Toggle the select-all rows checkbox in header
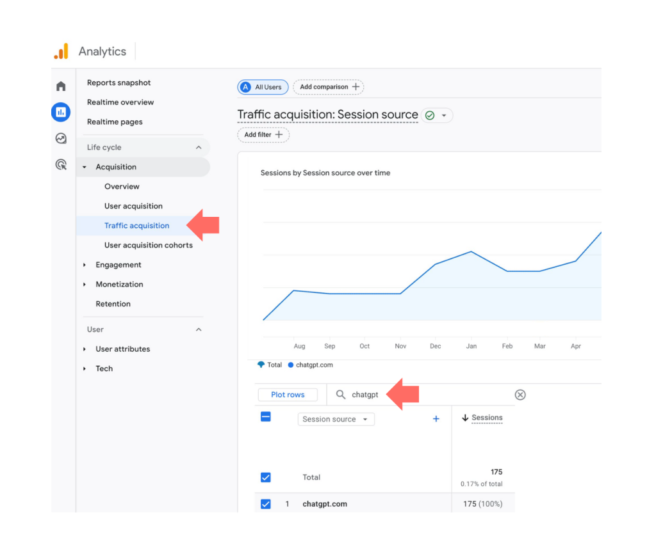656x545 pixels. point(266,417)
